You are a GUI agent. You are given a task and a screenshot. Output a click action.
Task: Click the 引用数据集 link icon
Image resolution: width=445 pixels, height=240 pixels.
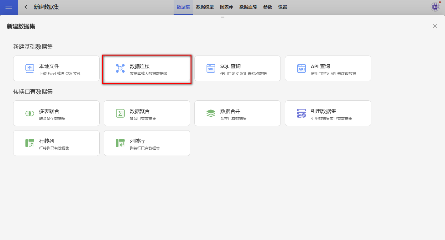tap(301, 113)
